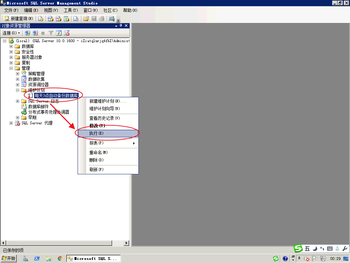
Task: Choose 重命名 from the context menu
Action: (x=108, y=152)
